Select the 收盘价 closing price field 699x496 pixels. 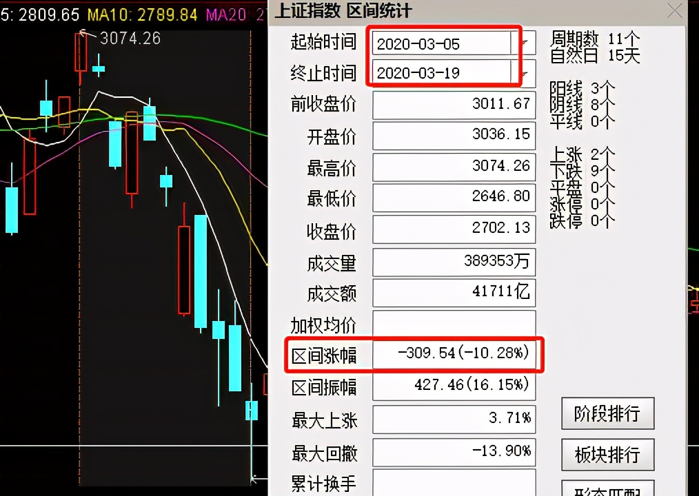tap(453, 229)
